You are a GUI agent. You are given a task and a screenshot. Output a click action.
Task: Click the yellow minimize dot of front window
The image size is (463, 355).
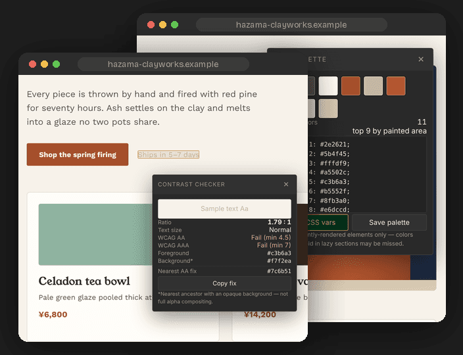click(x=44, y=64)
